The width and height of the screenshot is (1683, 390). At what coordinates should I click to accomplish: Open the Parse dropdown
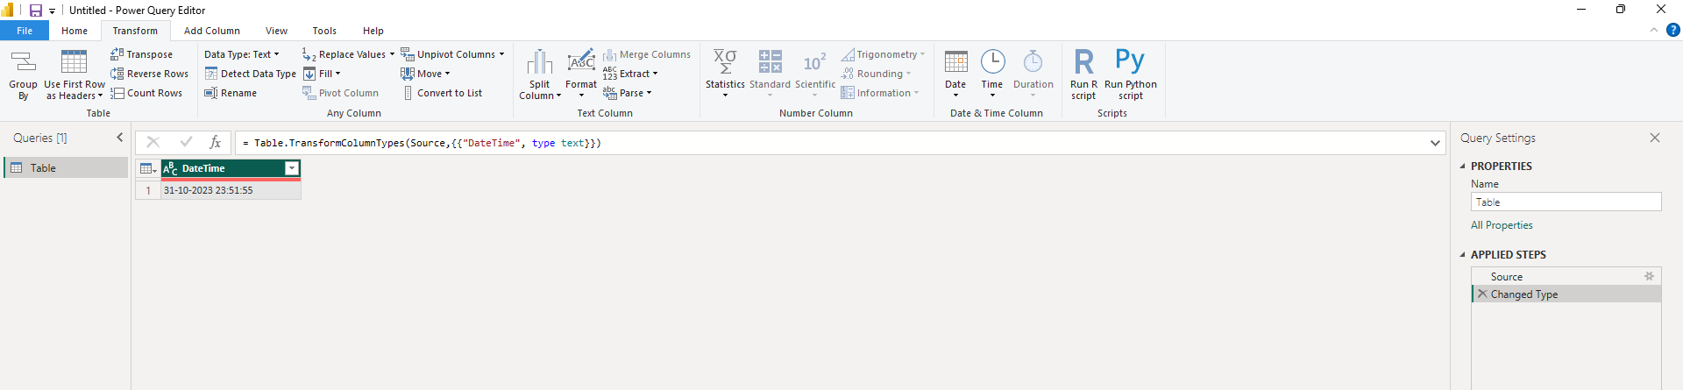(628, 93)
